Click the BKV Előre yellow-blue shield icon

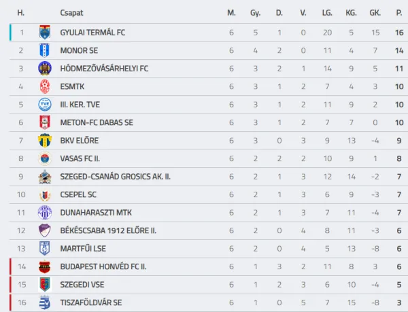[45, 141]
